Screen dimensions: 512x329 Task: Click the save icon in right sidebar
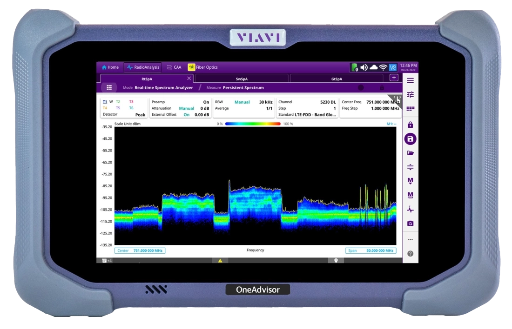[410, 139]
